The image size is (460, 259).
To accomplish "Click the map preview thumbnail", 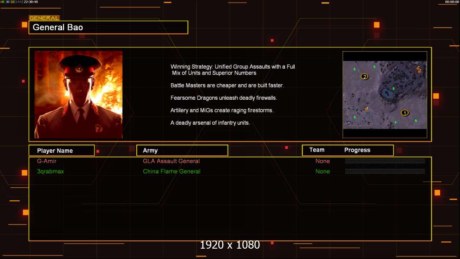I will click(385, 95).
